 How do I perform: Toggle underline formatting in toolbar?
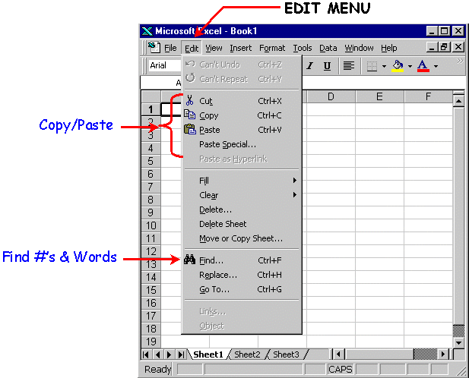click(327, 66)
